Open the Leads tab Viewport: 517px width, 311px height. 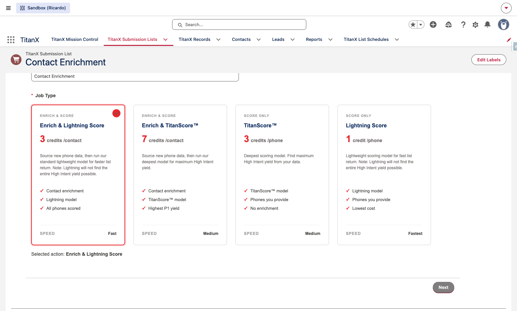pyautogui.click(x=278, y=40)
